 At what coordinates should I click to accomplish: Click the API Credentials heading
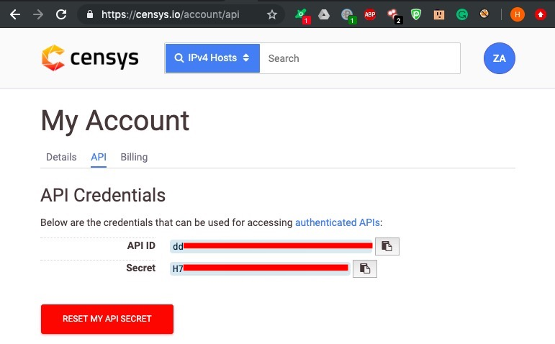(x=103, y=195)
